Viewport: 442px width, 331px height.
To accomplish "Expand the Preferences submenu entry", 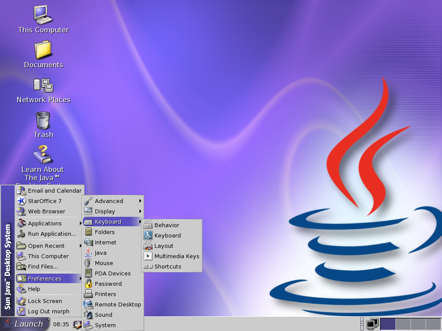I will (x=49, y=278).
